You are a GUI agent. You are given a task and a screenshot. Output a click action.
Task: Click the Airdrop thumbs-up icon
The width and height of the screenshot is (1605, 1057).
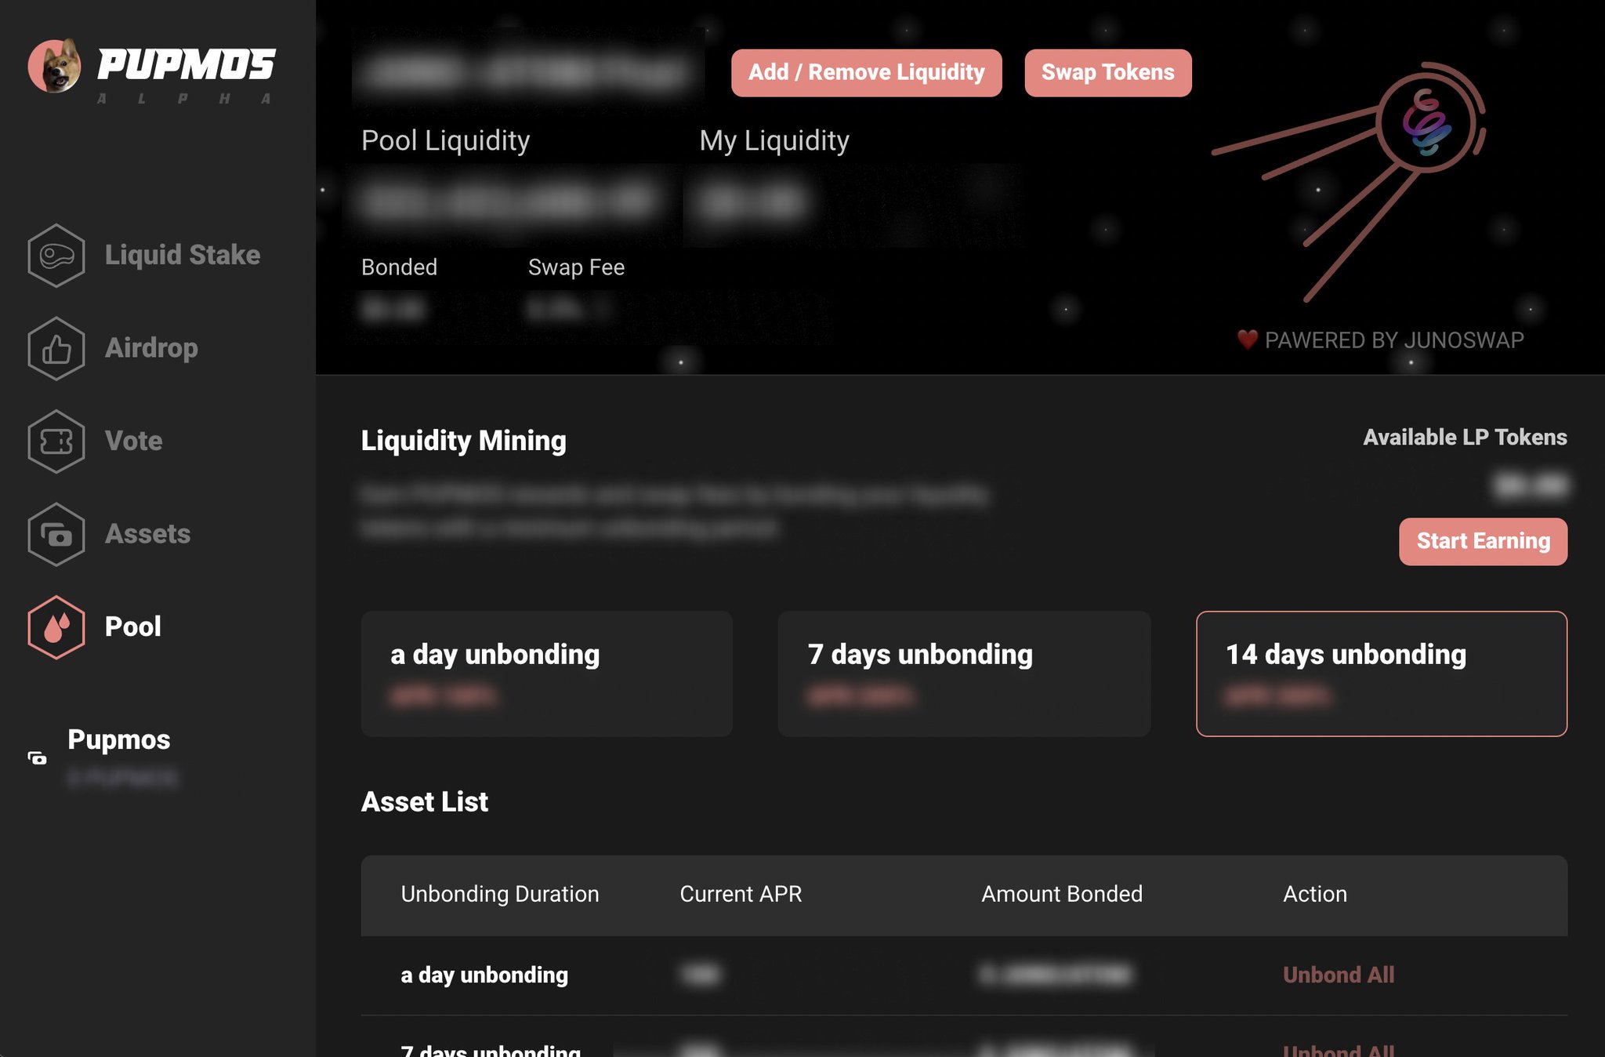pyautogui.click(x=56, y=349)
